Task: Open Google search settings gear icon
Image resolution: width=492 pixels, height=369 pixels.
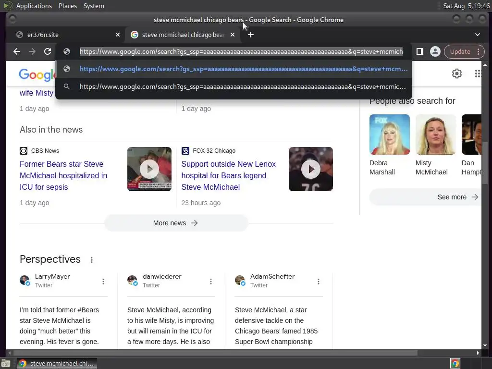Action: [x=457, y=74]
